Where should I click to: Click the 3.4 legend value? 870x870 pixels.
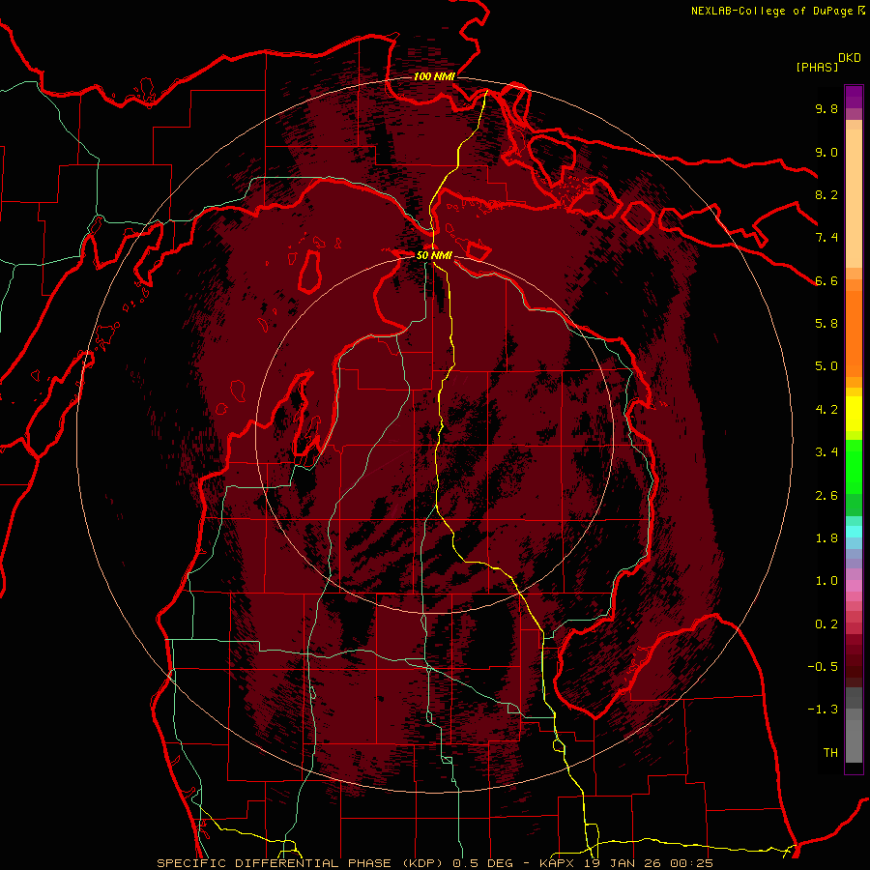click(x=826, y=452)
